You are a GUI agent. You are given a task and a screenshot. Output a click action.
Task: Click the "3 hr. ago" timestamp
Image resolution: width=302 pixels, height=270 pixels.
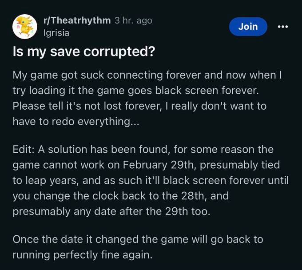pyautogui.click(x=133, y=21)
